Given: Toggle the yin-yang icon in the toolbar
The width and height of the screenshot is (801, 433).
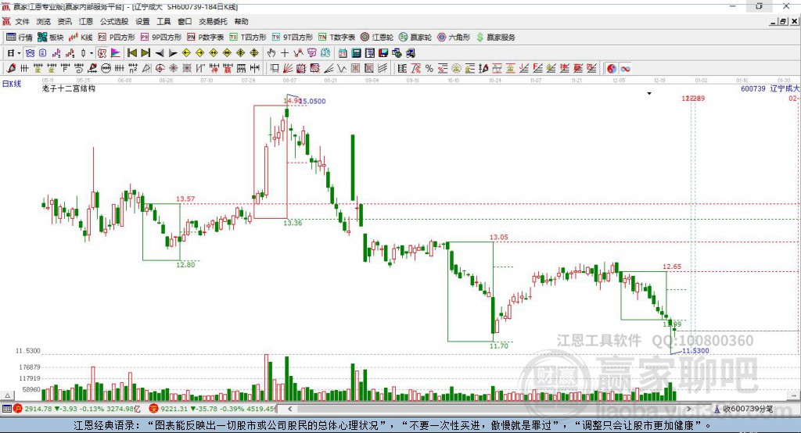Looking at the screenshot, I should (x=612, y=69).
